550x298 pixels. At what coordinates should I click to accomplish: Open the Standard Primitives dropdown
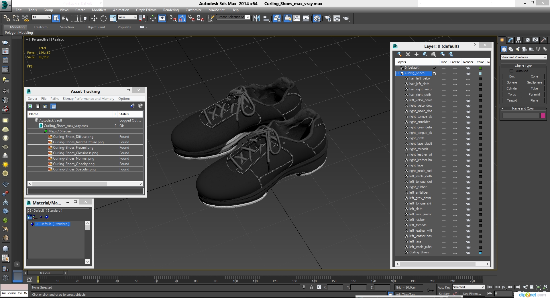coord(524,57)
